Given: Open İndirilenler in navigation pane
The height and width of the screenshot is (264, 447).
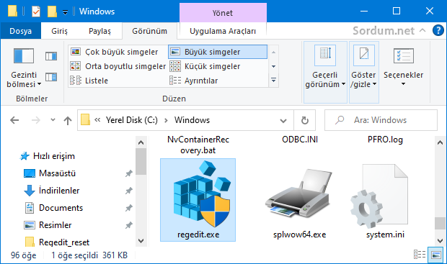Looking at the screenshot, I should pos(52,191).
